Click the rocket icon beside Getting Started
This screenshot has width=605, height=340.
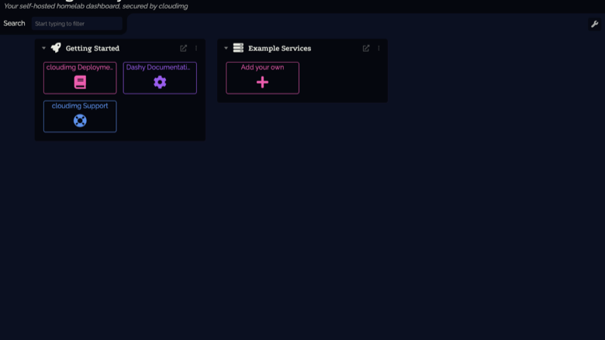(56, 48)
